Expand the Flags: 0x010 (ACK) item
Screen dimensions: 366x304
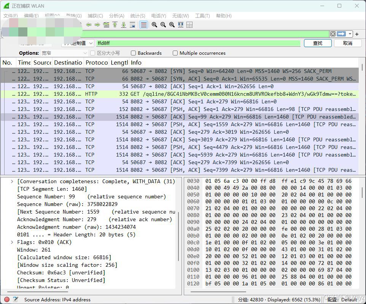[12, 242]
